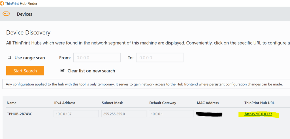Click the MAC Address column header
This screenshot has width=290, height=139.
point(208,103)
